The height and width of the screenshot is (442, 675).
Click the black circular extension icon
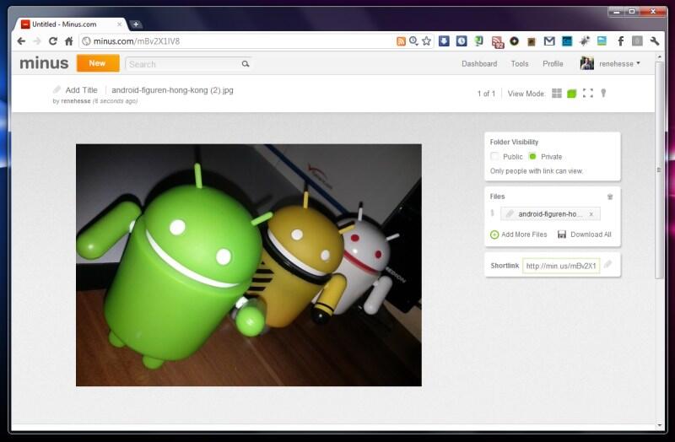pos(514,41)
